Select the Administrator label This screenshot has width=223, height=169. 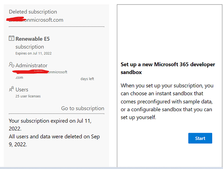[31, 65]
